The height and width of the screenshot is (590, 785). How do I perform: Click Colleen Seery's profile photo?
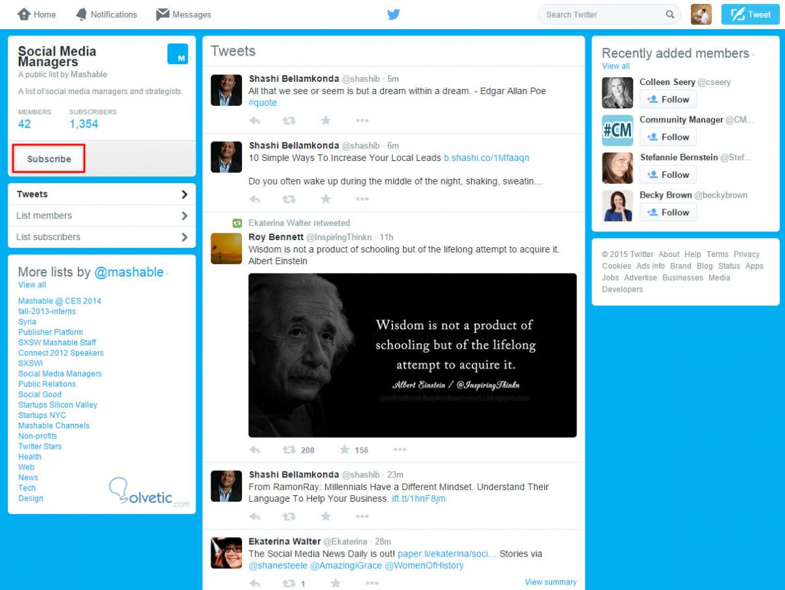click(618, 93)
